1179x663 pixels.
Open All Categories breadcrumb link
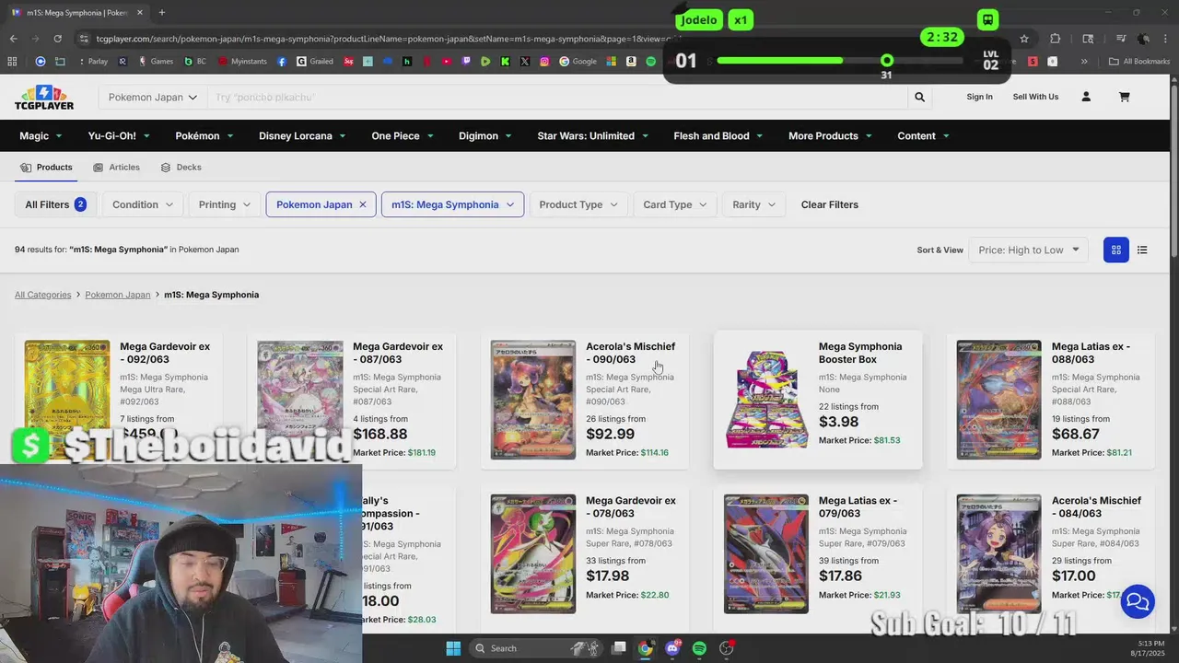(42, 295)
